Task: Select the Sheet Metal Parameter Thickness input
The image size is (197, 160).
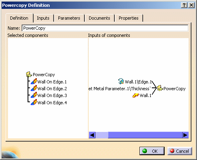Action: pyautogui.click(x=120, y=89)
